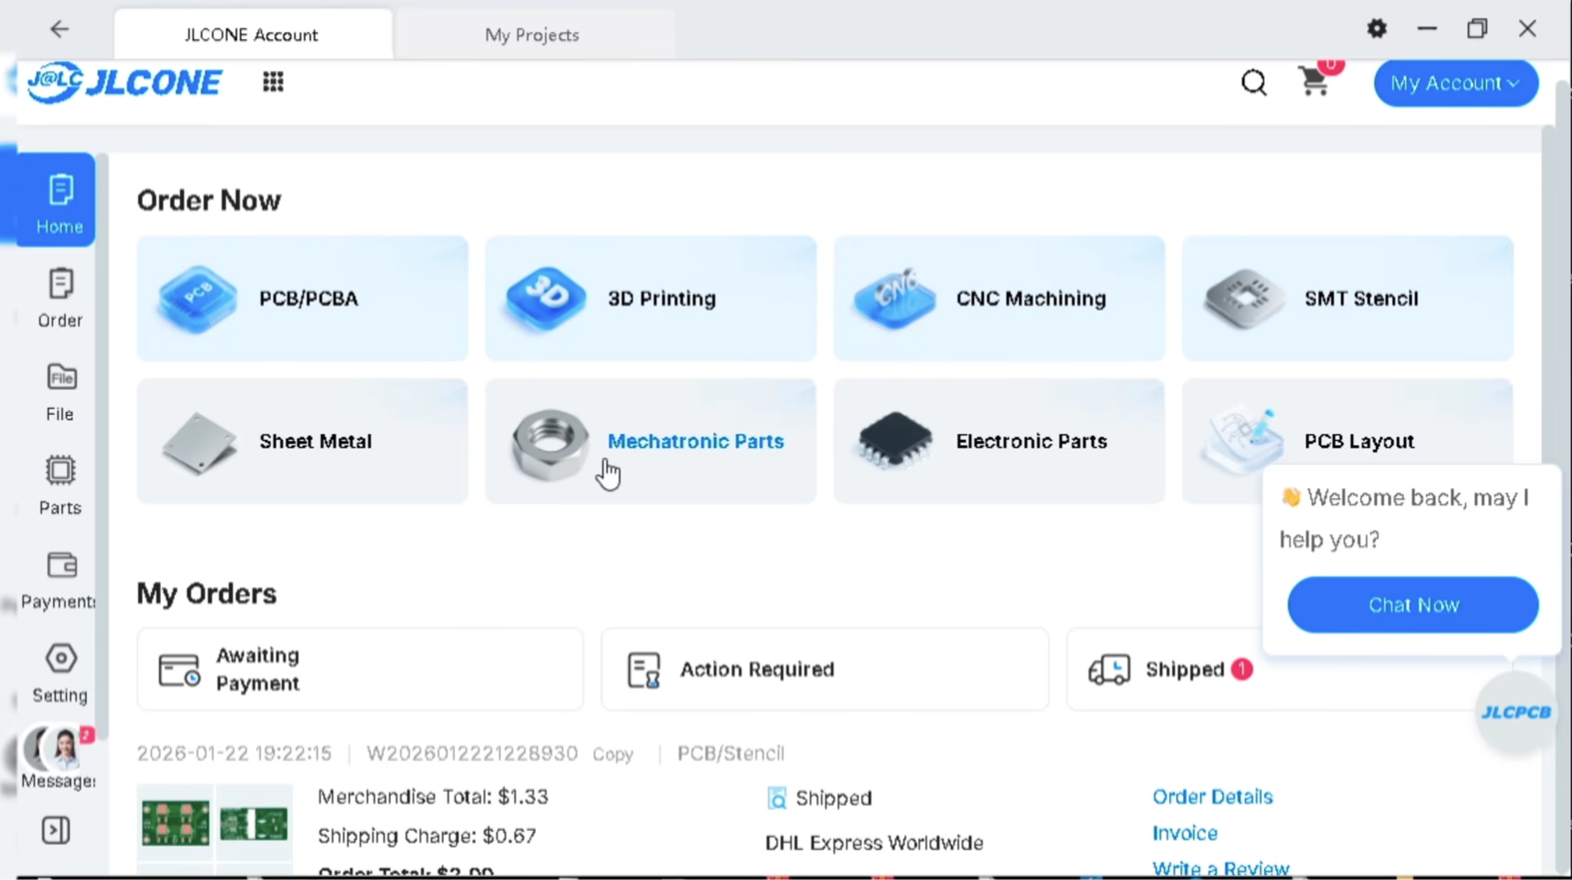
Task: Click the right PCB order thumbnail
Action: coord(254,823)
